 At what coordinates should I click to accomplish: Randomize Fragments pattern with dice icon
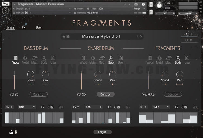click(186, 107)
